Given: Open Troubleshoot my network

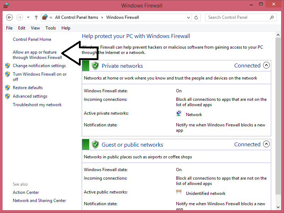Looking at the screenshot, I should point(37,105).
